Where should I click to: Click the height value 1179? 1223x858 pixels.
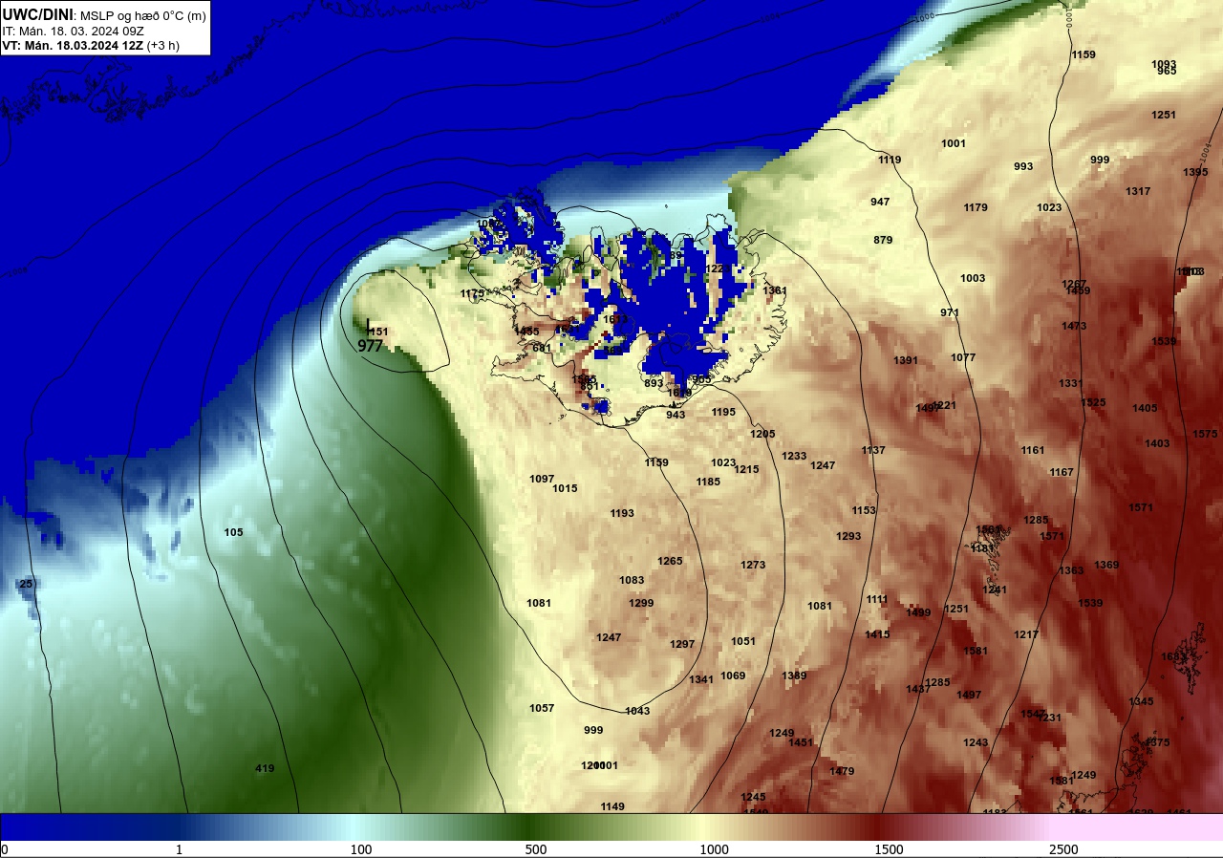[x=976, y=207]
